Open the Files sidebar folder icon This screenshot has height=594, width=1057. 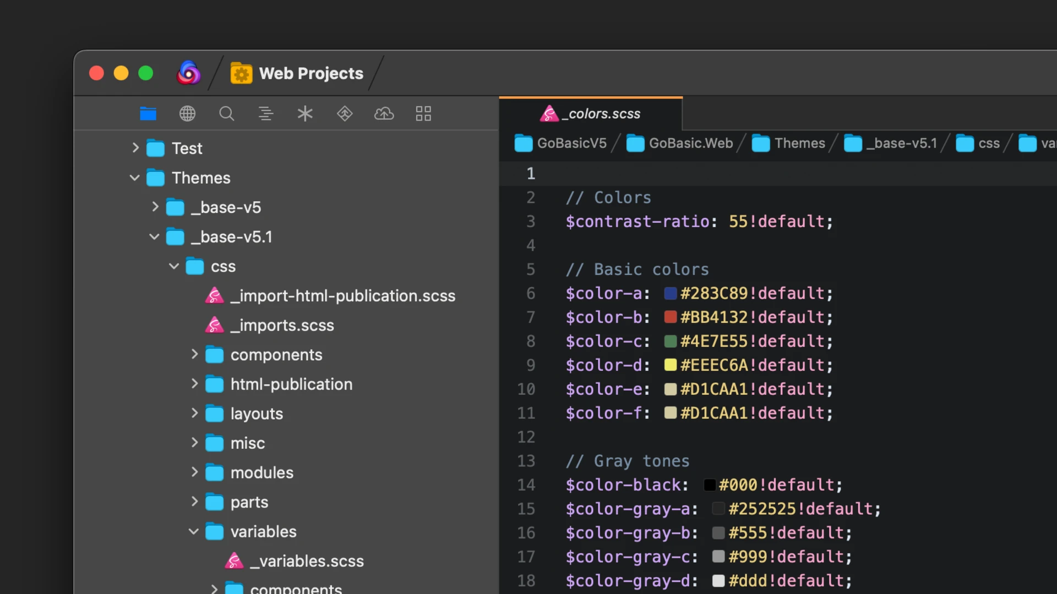click(148, 114)
